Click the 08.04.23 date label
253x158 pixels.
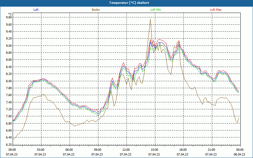pos(239,155)
